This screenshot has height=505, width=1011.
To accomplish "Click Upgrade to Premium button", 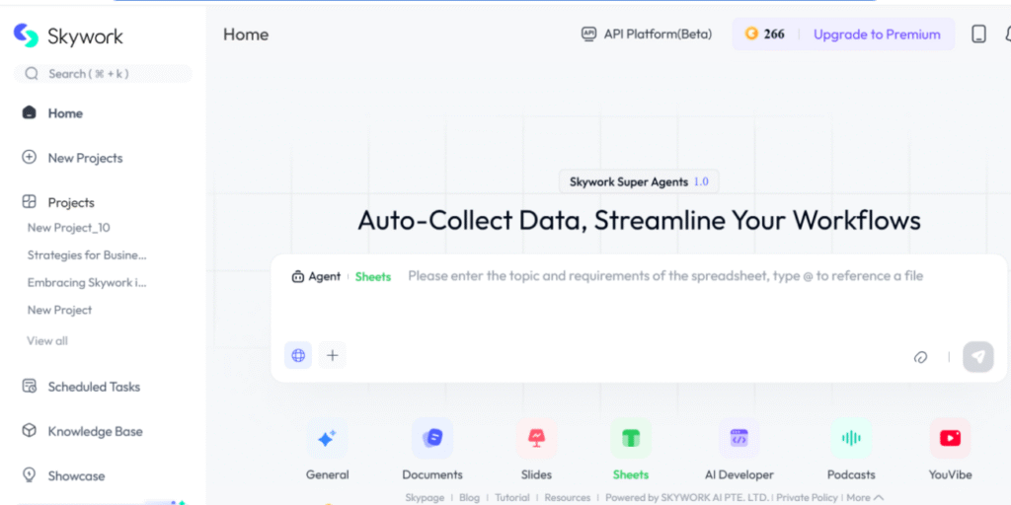I will click(876, 35).
